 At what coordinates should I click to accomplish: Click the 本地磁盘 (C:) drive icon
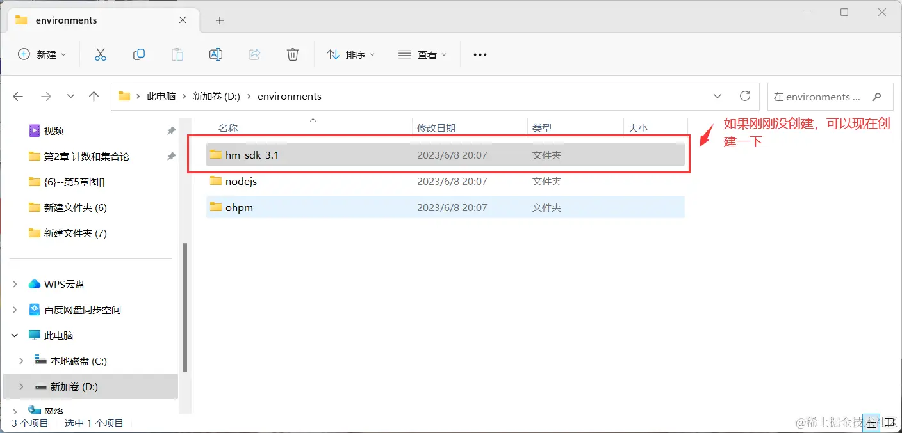(x=40, y=360)
